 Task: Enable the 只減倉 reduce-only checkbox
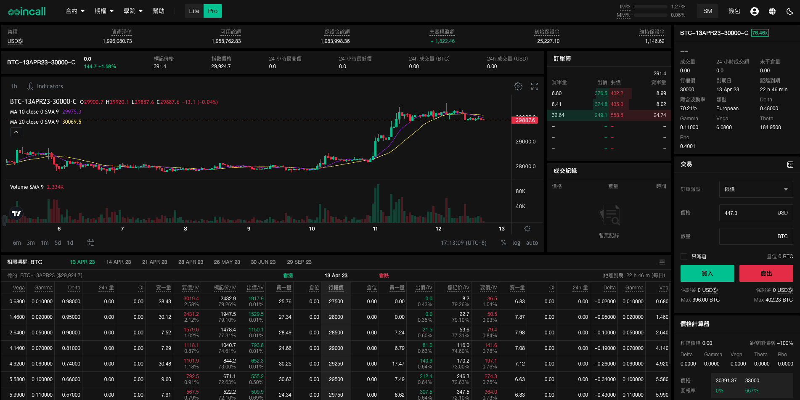(x=684, y=257)
